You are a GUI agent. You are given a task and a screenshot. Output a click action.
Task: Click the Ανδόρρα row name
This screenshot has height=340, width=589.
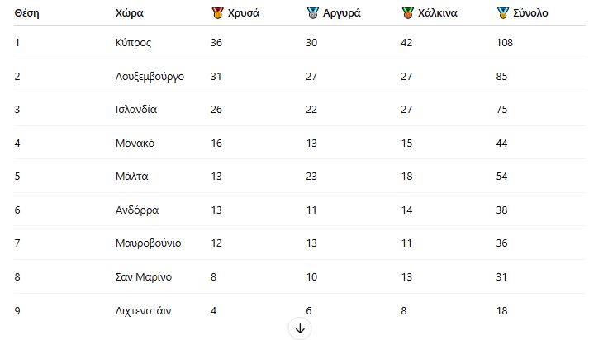coord(137,210)
